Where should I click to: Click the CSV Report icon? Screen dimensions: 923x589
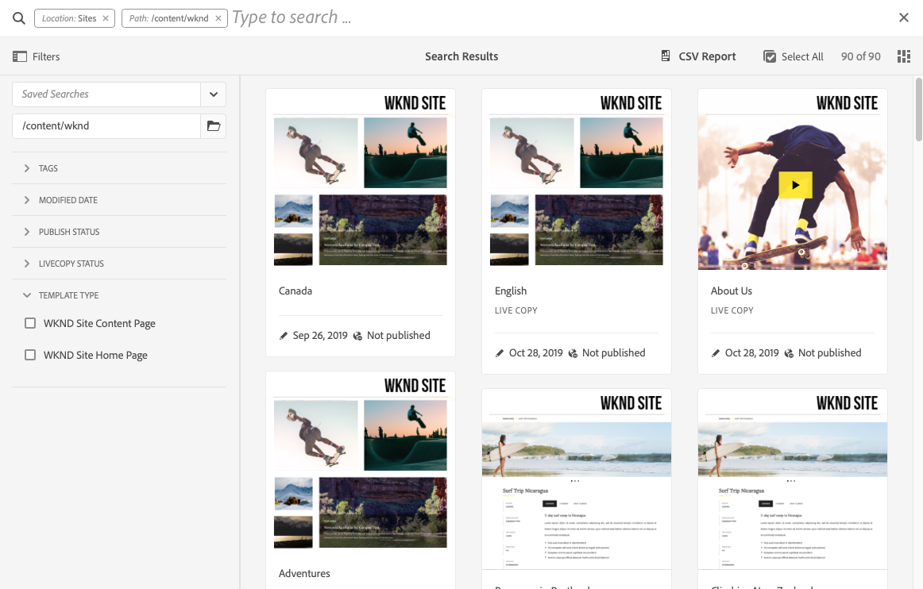point(666,56)
